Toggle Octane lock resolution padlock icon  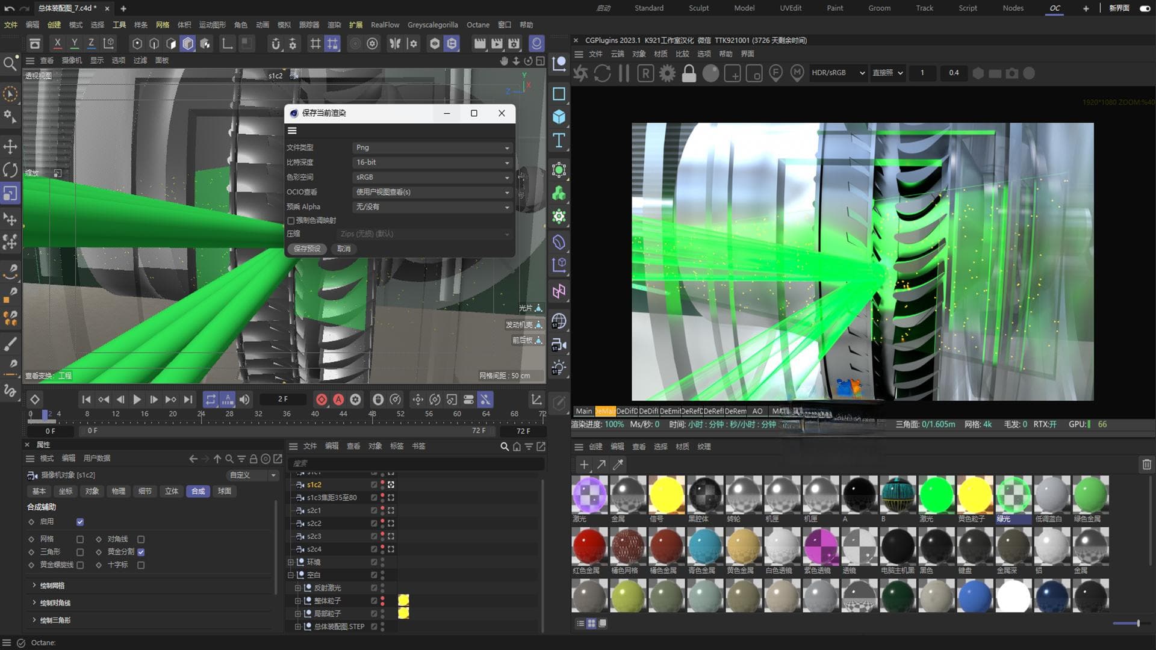[689, 73]
